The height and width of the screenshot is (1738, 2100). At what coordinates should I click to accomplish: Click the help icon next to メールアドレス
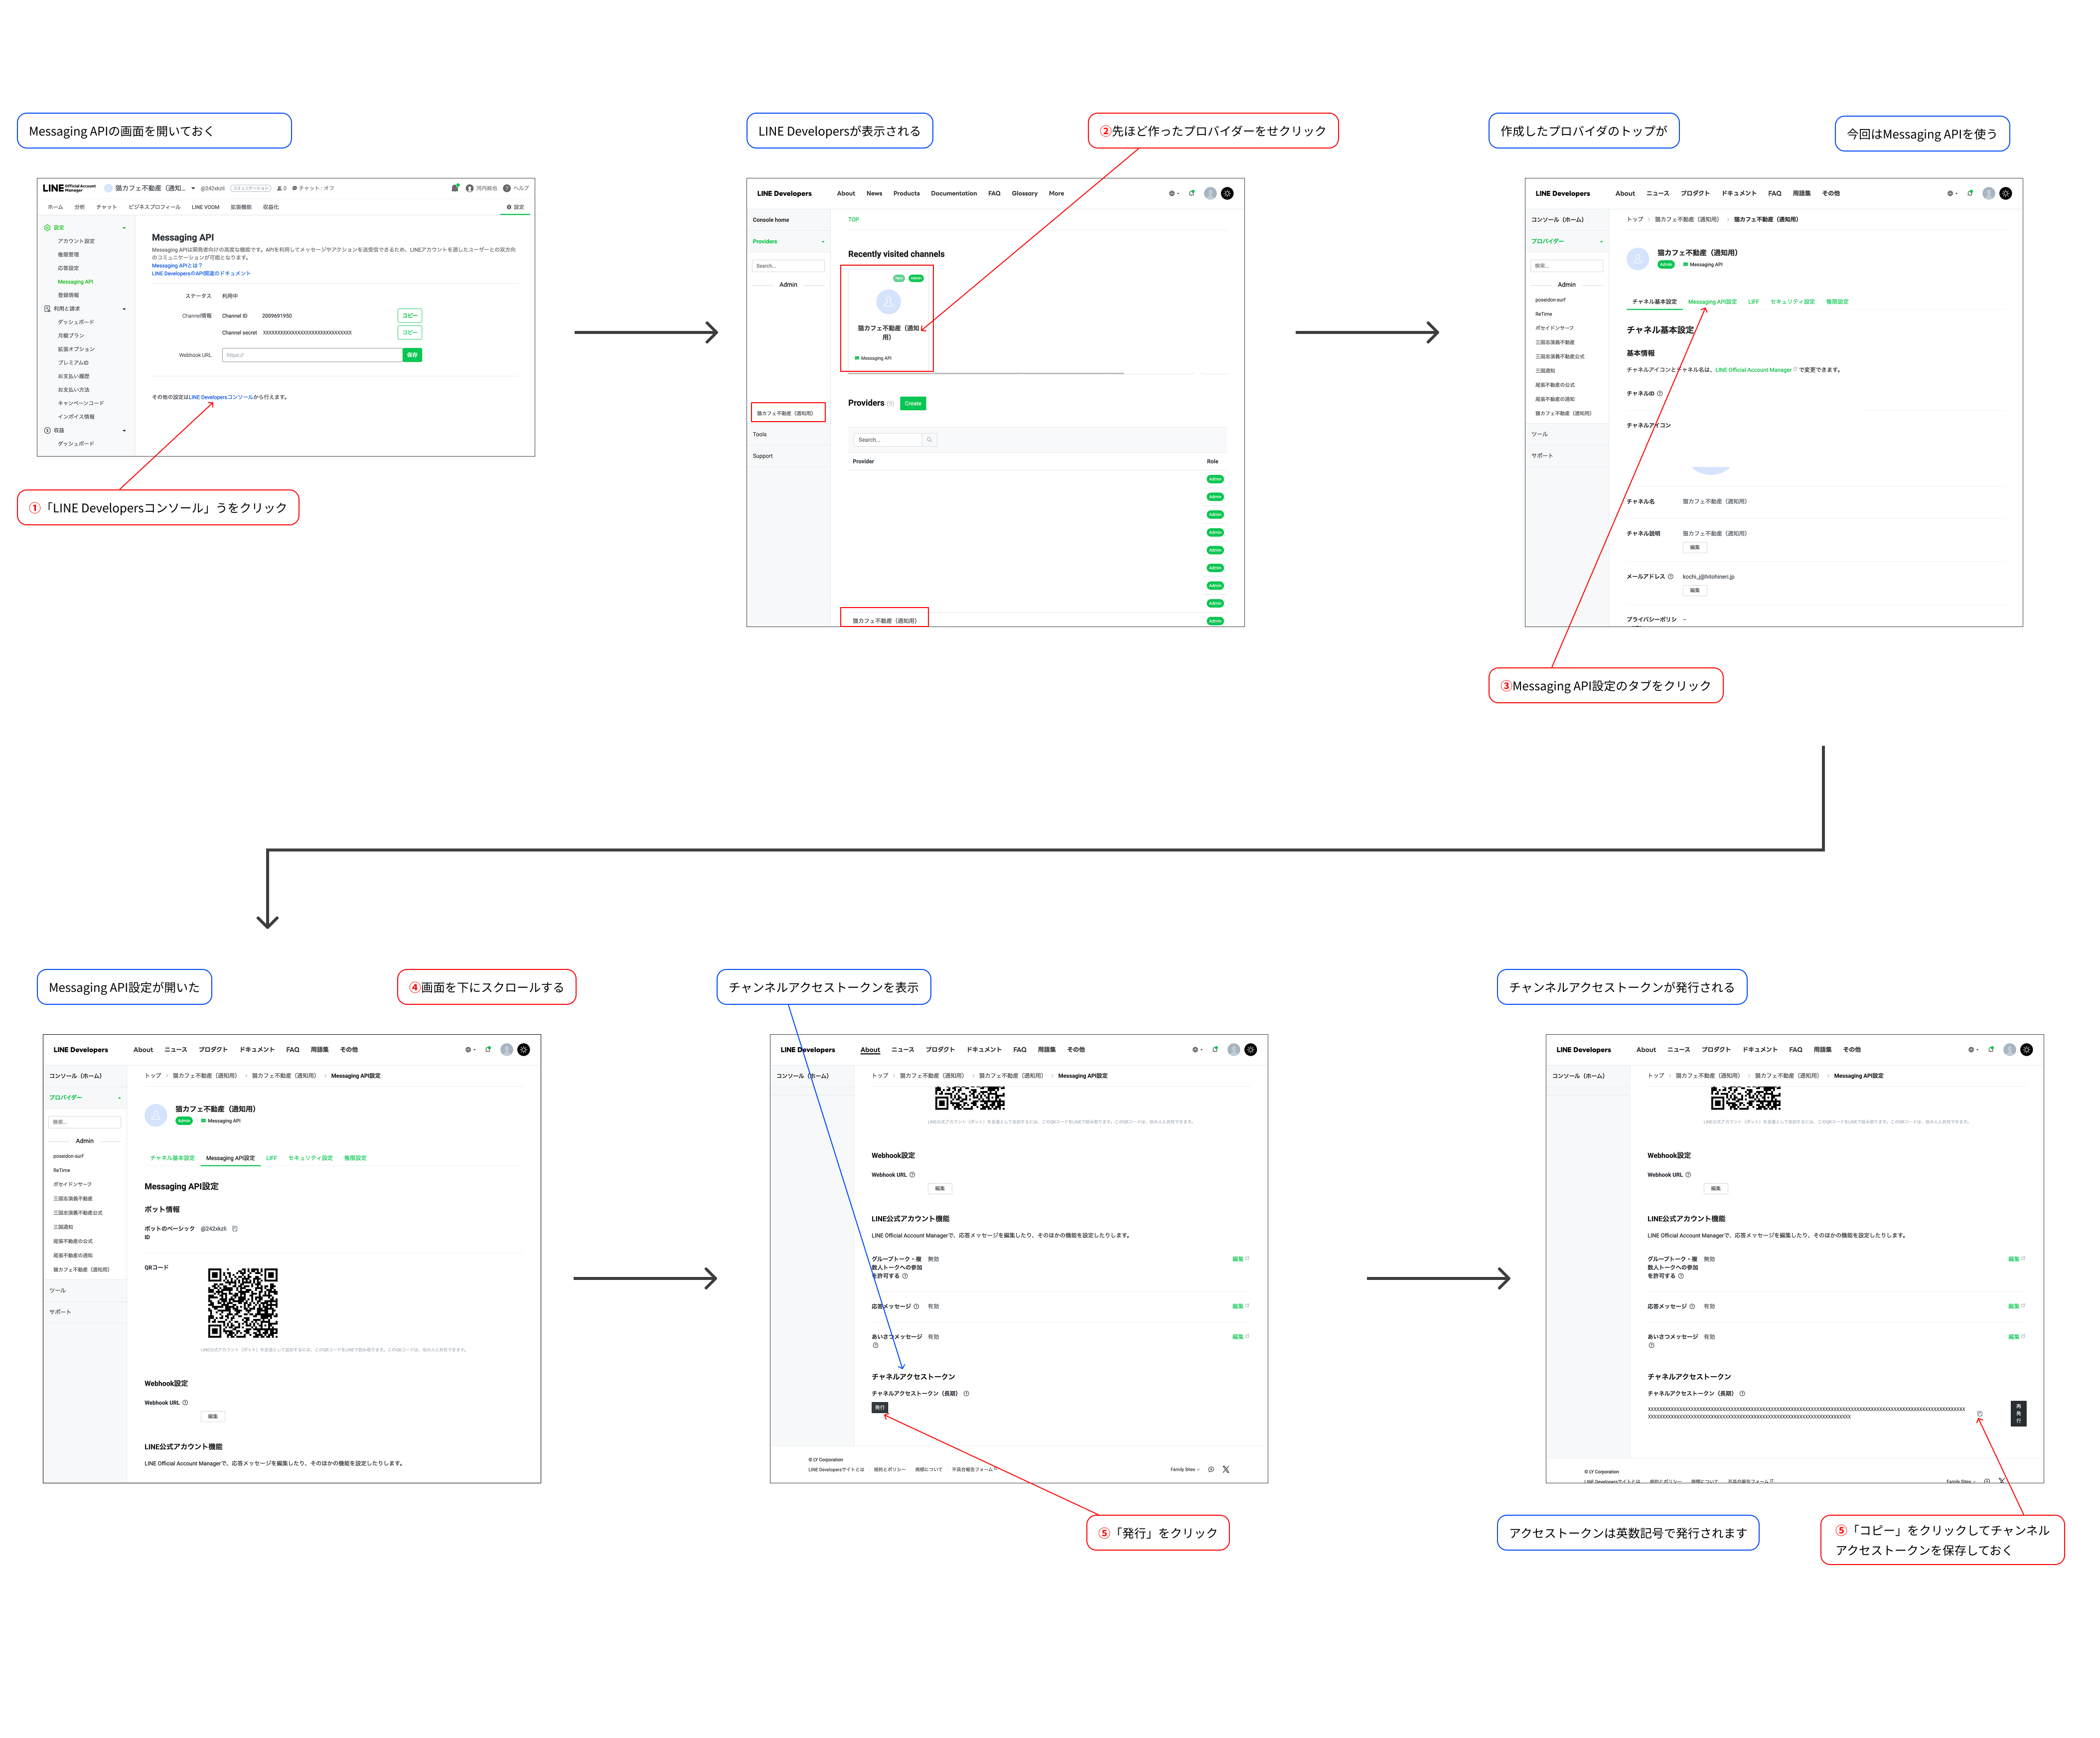(1670, 576)
